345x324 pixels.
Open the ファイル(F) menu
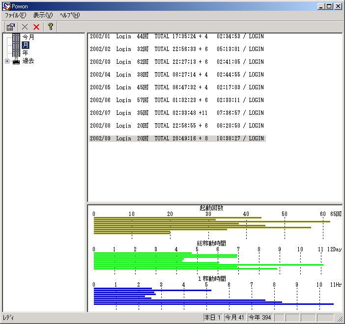15,15
